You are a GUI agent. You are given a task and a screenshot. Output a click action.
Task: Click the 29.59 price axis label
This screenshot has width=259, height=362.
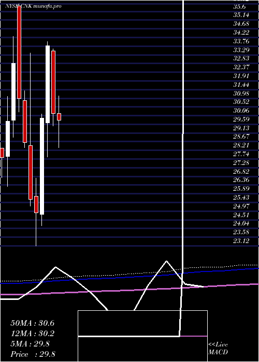[241, 119]
